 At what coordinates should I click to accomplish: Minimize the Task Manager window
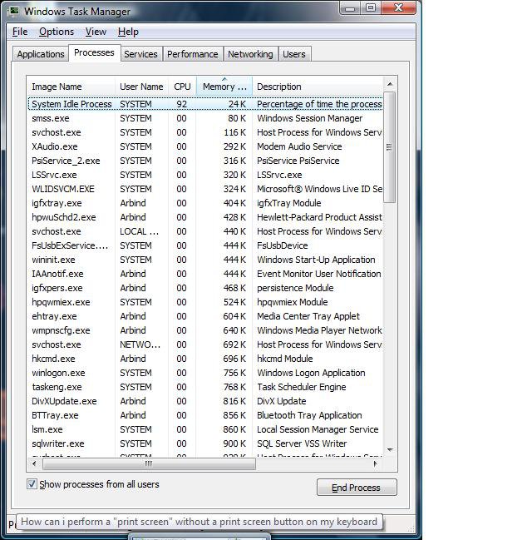pyautogui.click(x=350, y=7)
